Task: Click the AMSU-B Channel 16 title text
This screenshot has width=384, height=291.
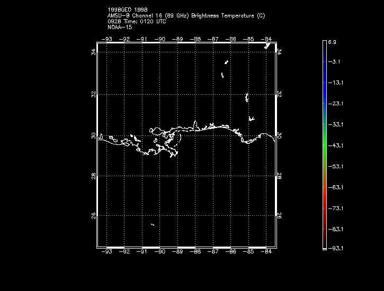Action: click(185, 16)
